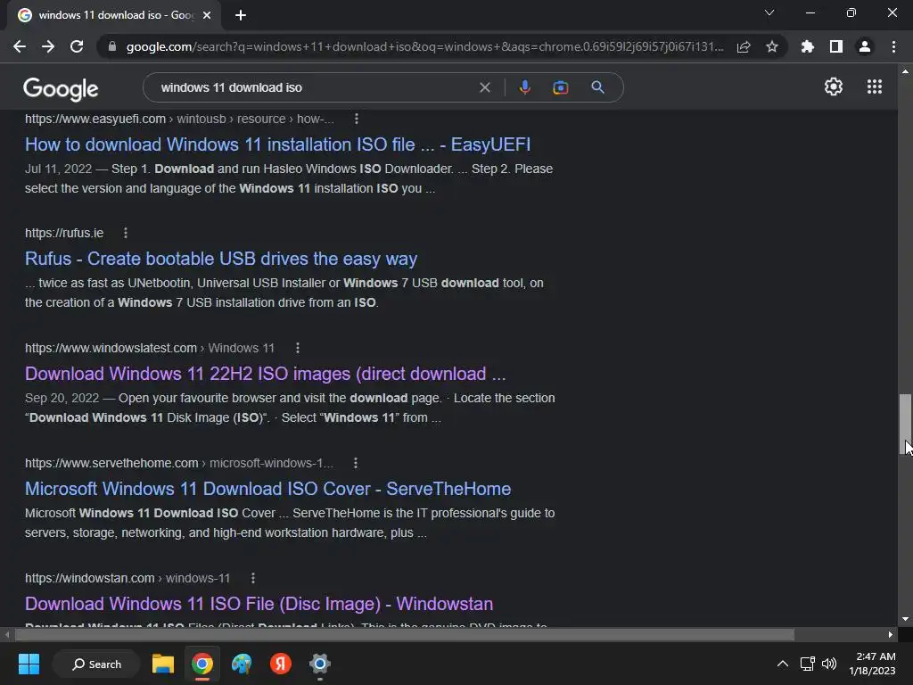
Task: Close the Google search tab
Action: (x=207, y=15)
